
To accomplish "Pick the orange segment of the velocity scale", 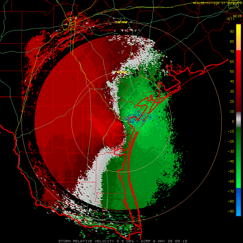I will coord(238,46).
